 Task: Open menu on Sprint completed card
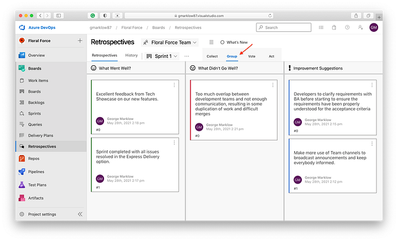tap(174, 143)
